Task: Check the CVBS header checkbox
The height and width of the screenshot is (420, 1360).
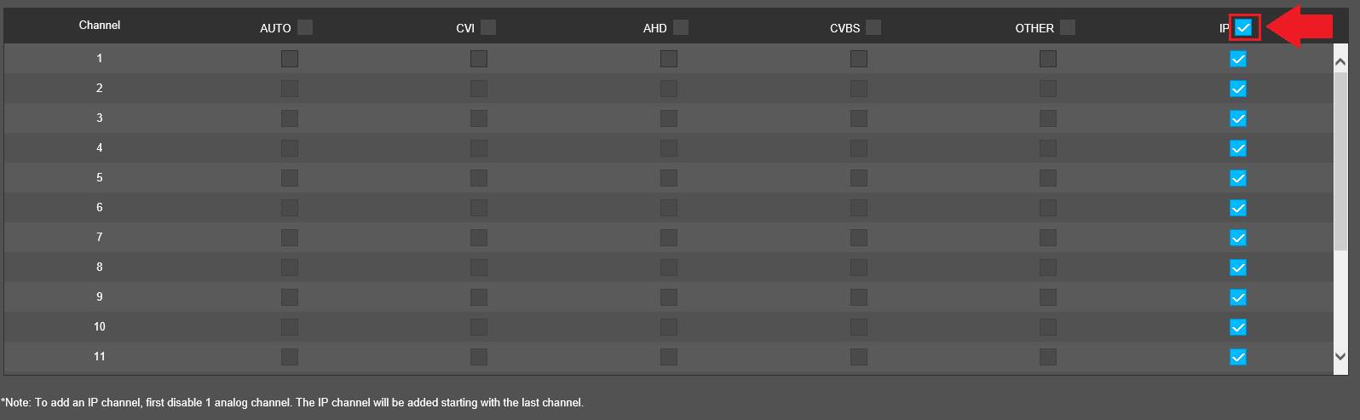Action: (873, 27)
